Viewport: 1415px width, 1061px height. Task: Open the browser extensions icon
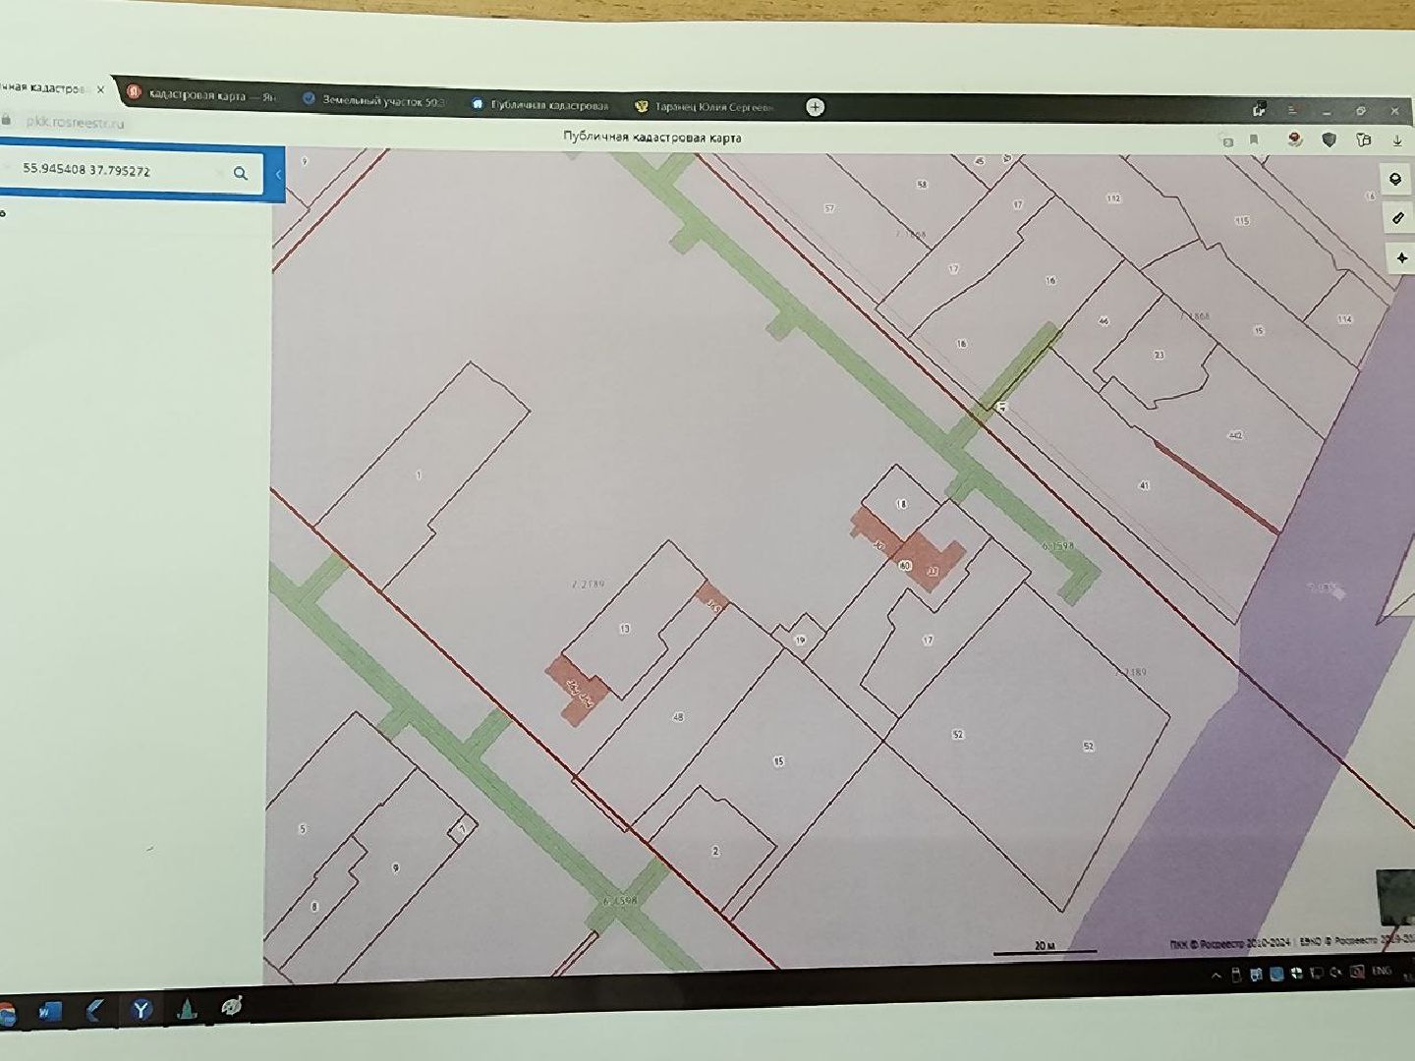(x=1363, y=140)
